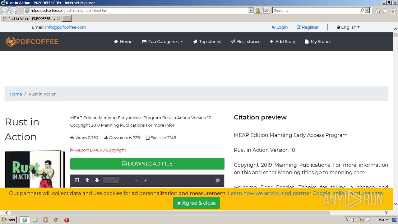This screenshot has width=398, height=224.
Task: Click the taskbar clock showing 11:58 PM
Action: pyautogui.click(x=382, y=220)
